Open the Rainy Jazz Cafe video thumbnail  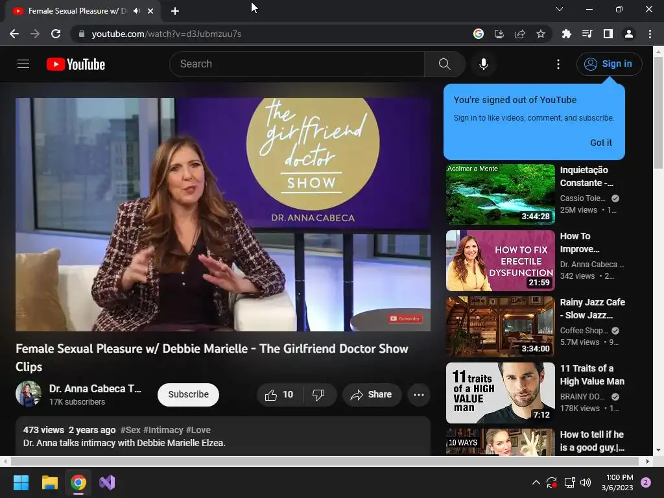pyautogui.click(x=501, y=327)
